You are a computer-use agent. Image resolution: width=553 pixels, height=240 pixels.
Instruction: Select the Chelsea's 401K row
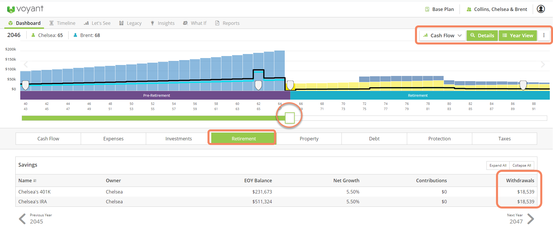[276, 192]
